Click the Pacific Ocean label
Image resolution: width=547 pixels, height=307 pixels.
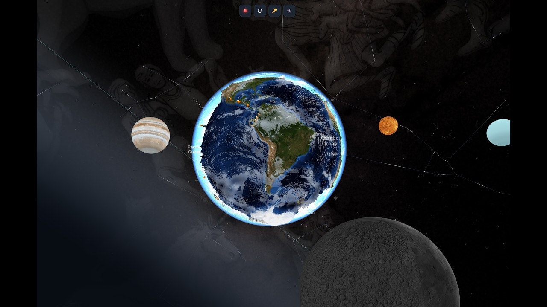tap(194, 149)
